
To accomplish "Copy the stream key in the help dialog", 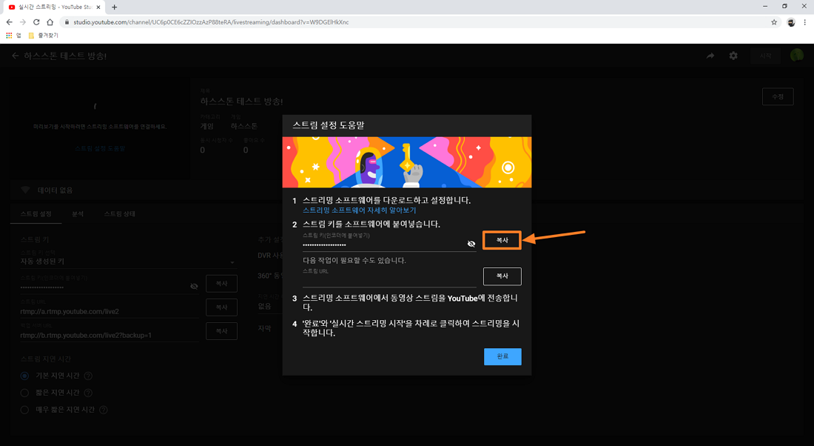I will (502, 240).
